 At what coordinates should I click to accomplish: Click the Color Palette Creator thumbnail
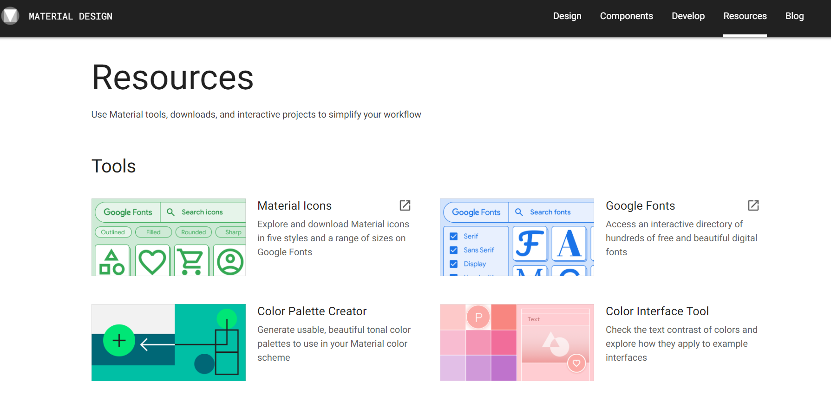[169, 343]
